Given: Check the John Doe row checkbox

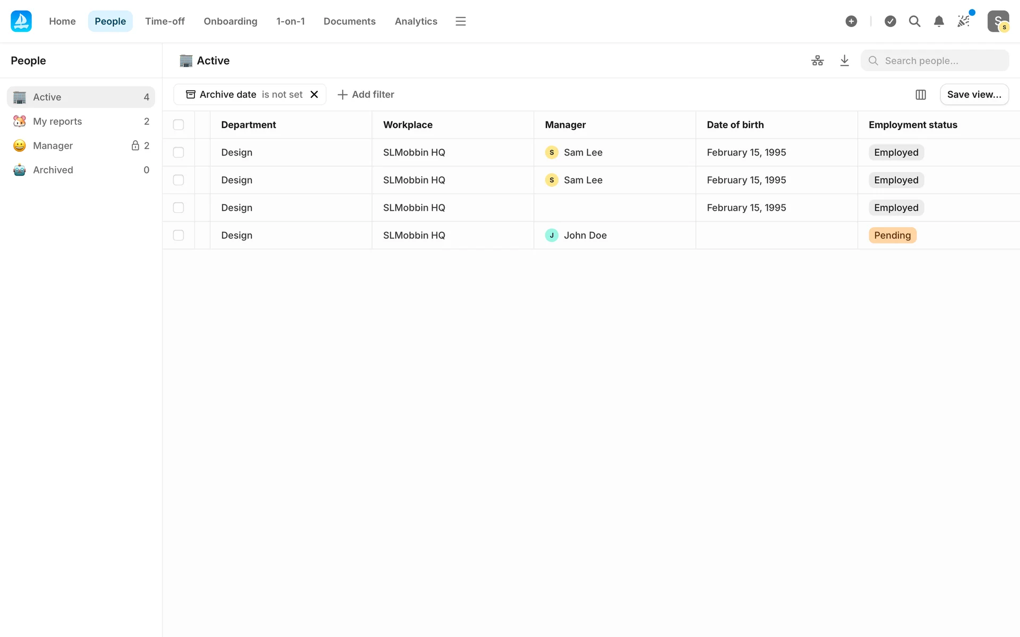Looking at the screenshot, I should pos(178,235).
